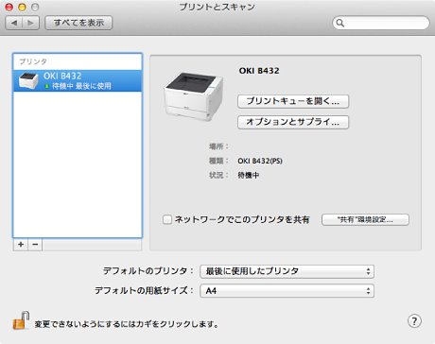435x344 pixels.
Task: Click the 待機中 status value
Action: (249, 175)
